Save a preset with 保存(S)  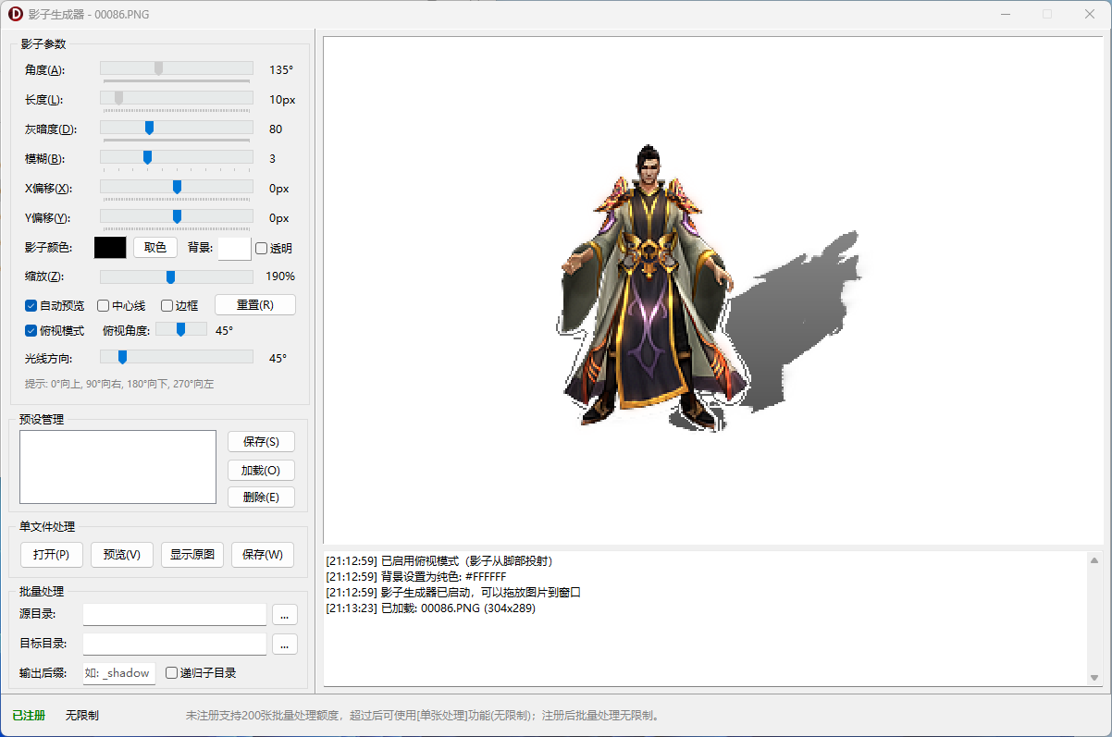click(x=260, y=441)
